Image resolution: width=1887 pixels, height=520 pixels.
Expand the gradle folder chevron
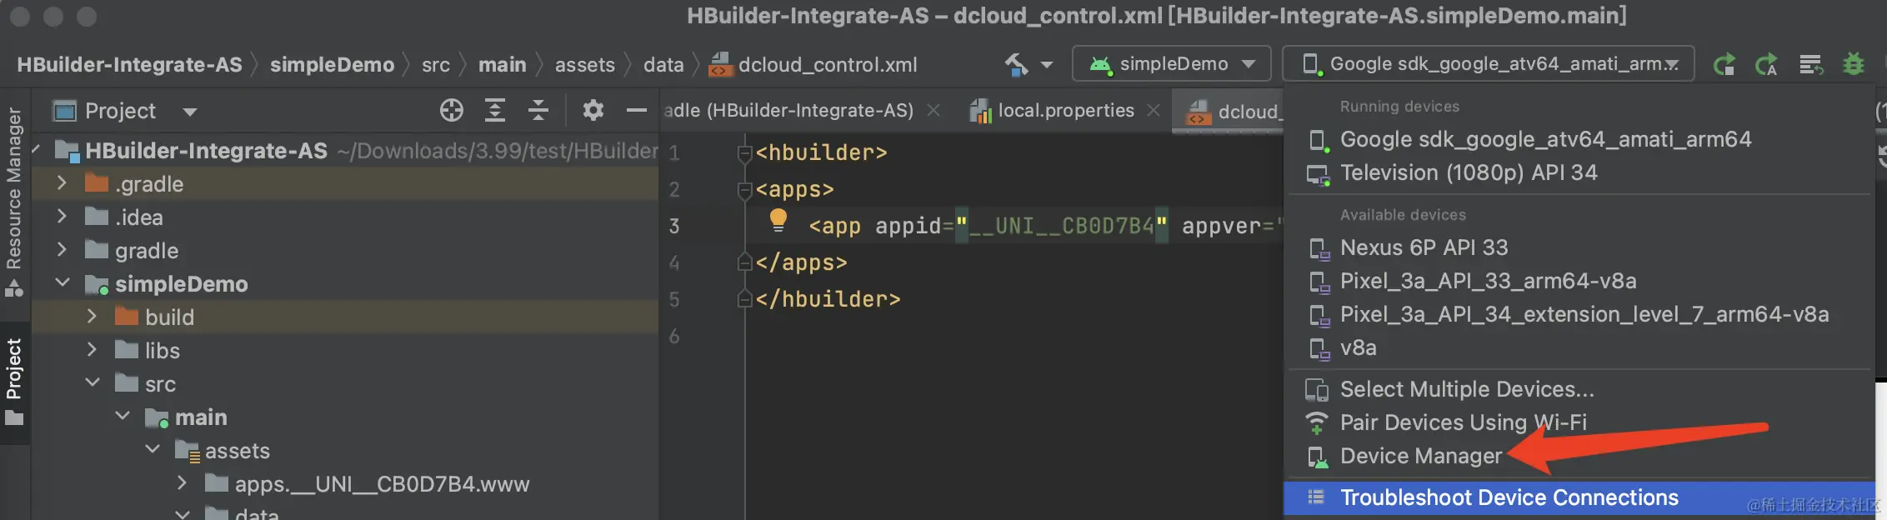pyautogui.click(x=62, y=250)
